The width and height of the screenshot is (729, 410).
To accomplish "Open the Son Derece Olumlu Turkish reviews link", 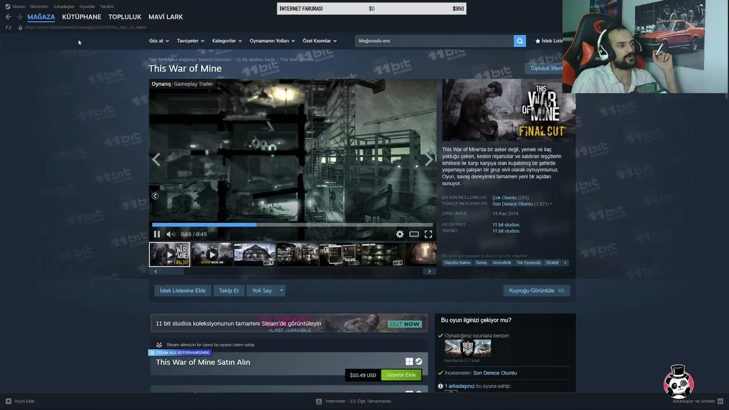I will click(x=513, y=204).
